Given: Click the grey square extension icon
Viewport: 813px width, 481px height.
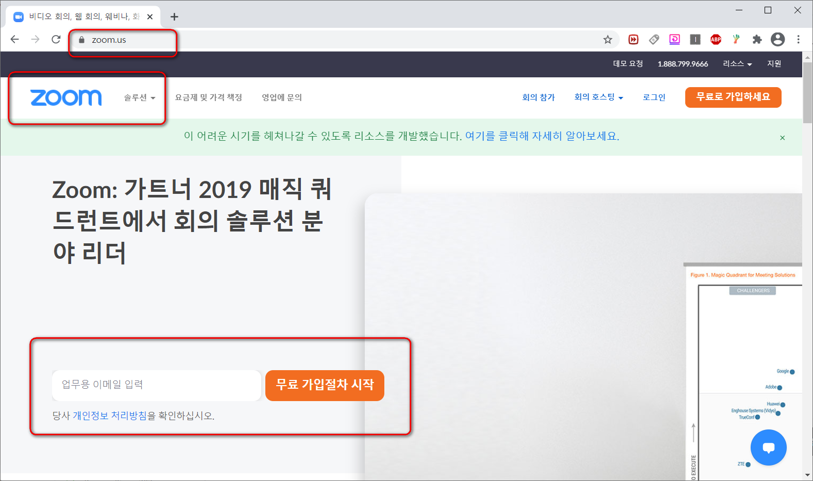Looking at the screenshot, I should click(696, 39).
